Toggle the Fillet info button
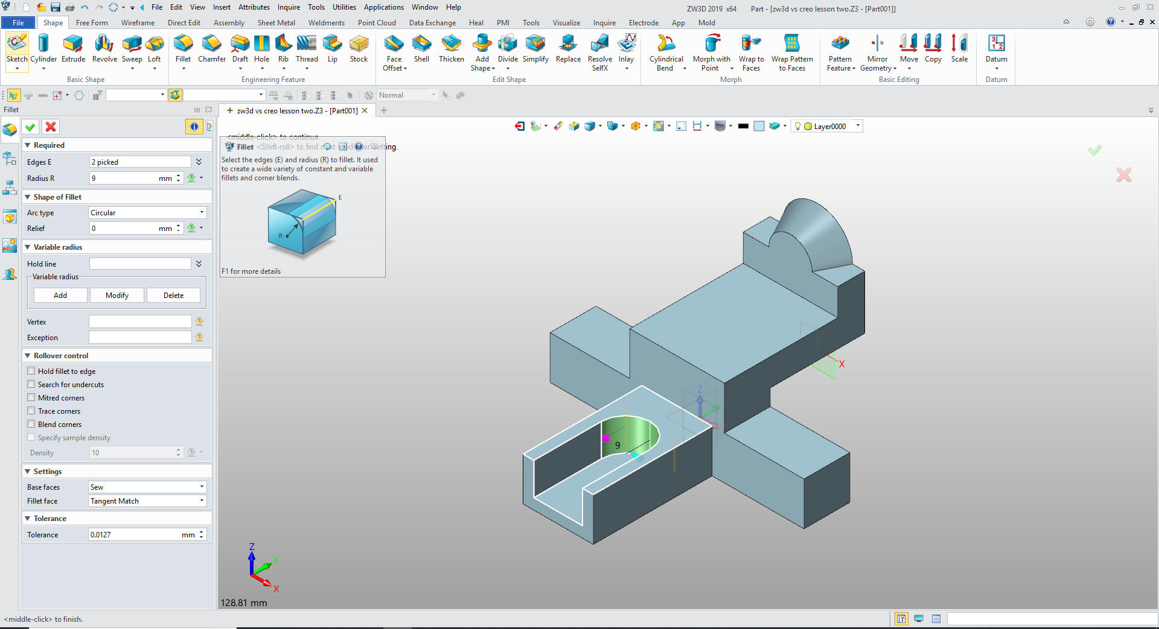 (194, 127)
